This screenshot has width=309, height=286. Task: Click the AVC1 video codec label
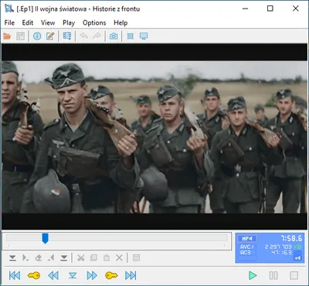(247, 247)
